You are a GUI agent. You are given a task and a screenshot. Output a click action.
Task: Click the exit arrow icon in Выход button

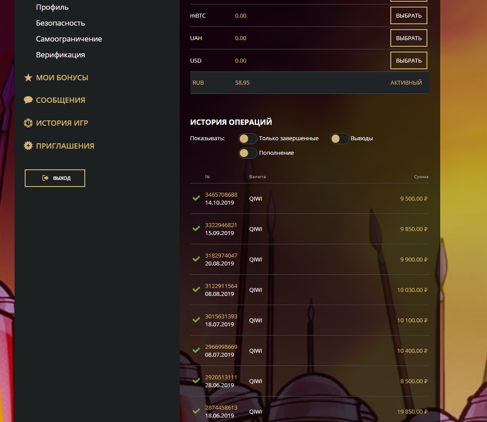point(45,178)
